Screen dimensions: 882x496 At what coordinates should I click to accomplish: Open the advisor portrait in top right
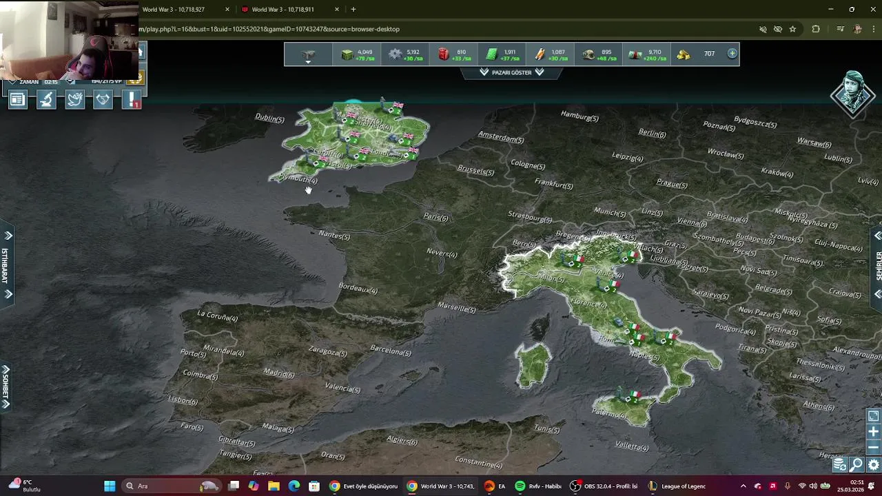pos(853,95)
